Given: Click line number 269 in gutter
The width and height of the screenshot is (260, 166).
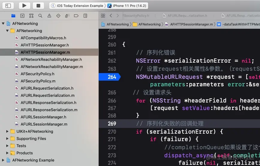Looking at the screenshot, I should coord(112,123).
